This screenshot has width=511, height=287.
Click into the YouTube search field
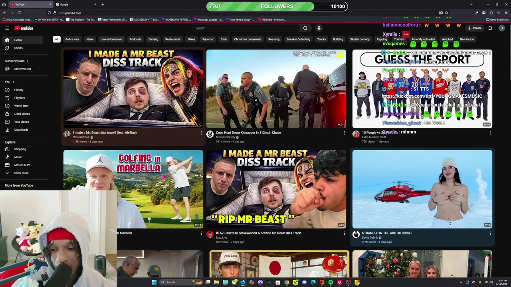tap(246, 28)
